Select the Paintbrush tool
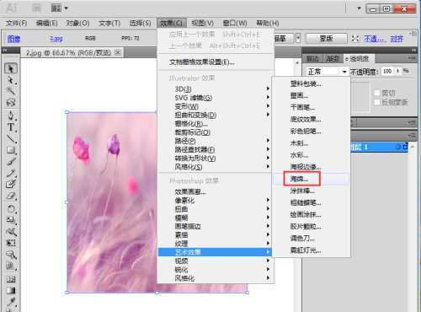Viewport: 421px width, 312px height. coord(11,162)
